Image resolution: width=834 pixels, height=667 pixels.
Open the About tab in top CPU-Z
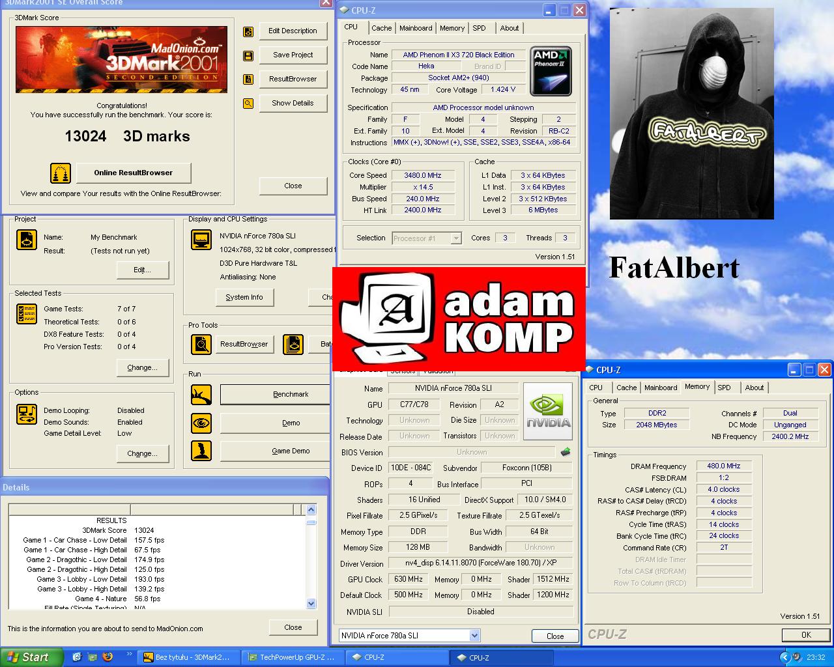[x=510, y=28]
